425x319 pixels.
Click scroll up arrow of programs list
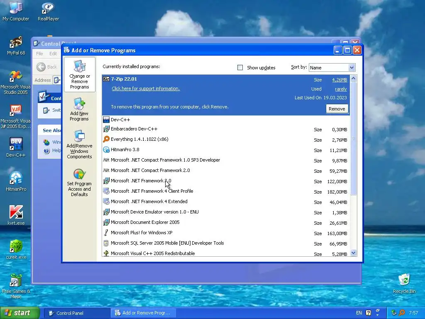[x=353, y=79]
